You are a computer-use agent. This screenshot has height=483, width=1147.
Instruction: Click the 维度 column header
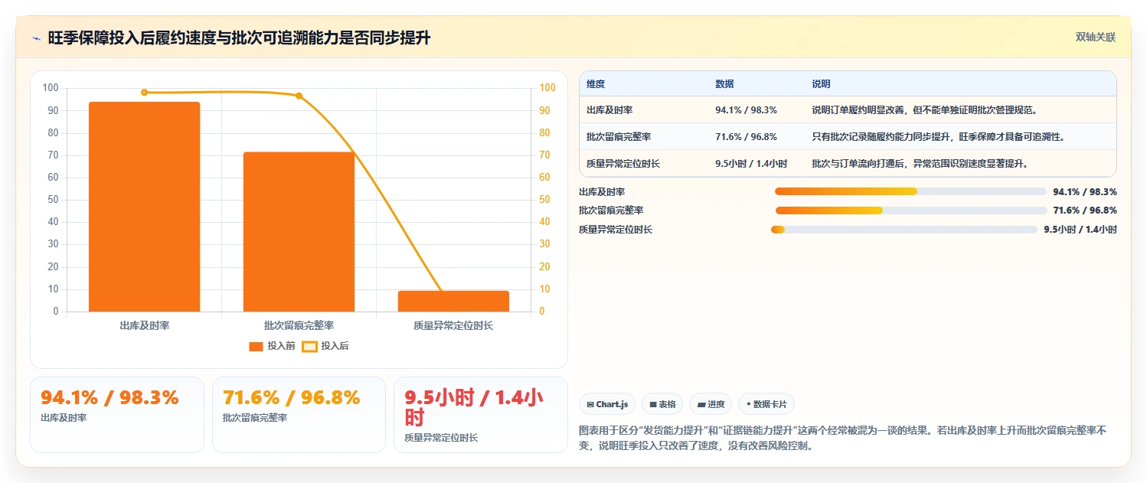(596, 84)
